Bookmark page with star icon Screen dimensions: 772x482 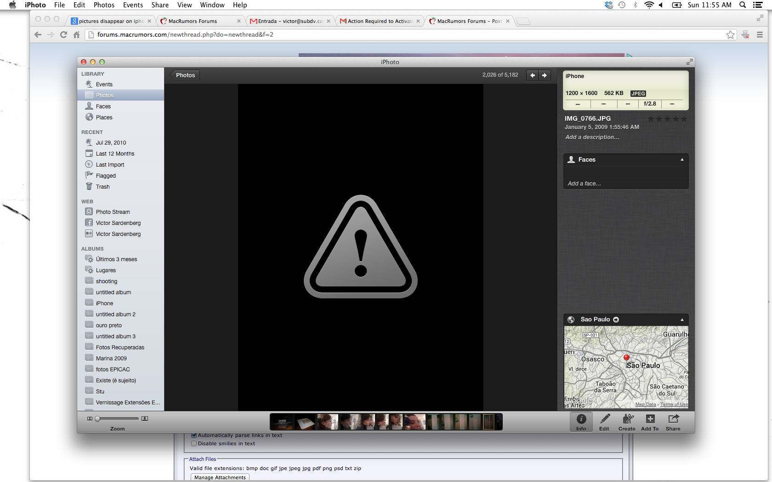(x=731, y=34)
